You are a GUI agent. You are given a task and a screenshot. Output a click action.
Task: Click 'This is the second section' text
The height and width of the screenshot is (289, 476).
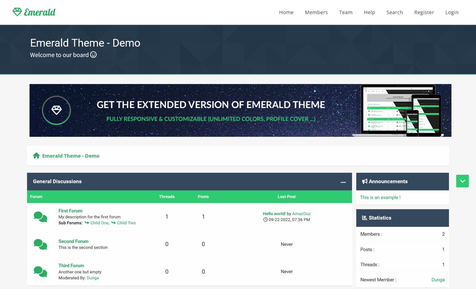click(83, 247)
